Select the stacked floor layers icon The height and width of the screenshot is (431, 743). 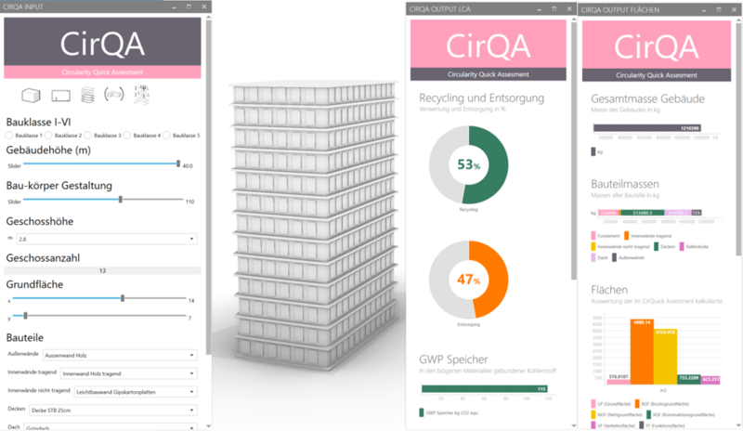pos(87,95)
